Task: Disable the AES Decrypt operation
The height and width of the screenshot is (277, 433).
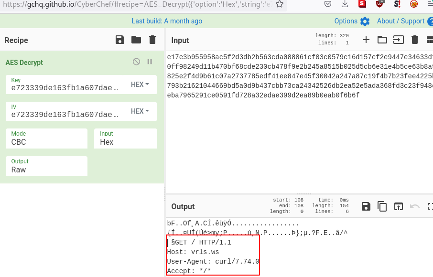Action: 136,62
